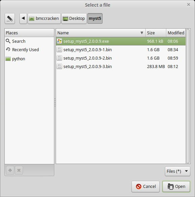Click the python folder icon
195x197 pixels.
[8, 59]
